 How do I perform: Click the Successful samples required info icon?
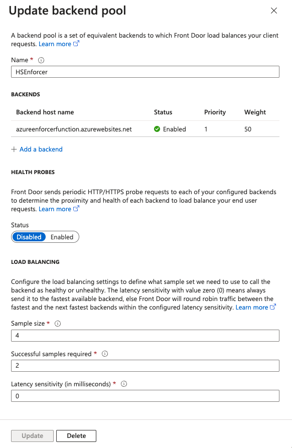pos(105,354)
